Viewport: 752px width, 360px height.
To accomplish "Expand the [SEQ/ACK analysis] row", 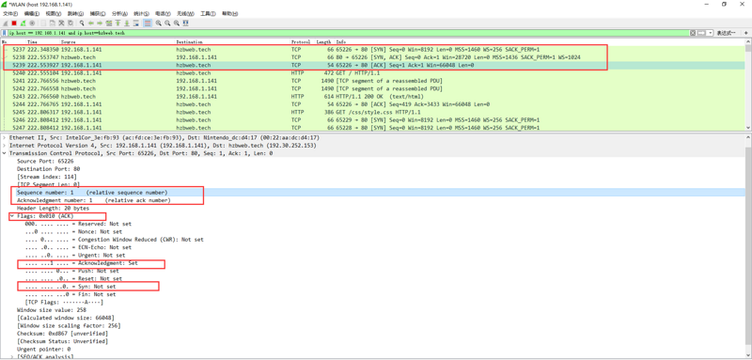I will point(11,357).
